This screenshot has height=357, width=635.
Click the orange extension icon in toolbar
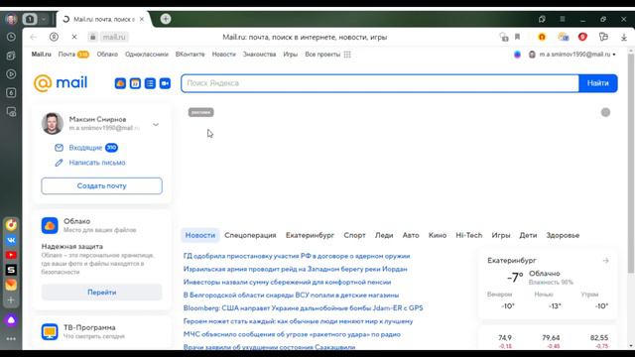pos(542,37)
